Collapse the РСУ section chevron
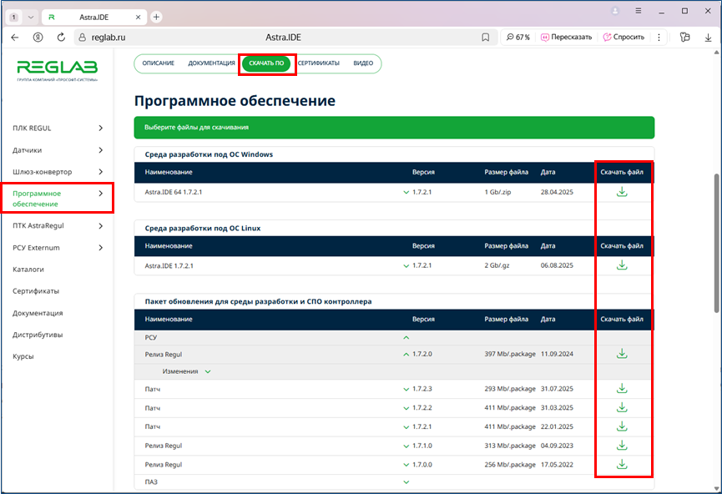This screenshot has width=722, height=494. 406,338
